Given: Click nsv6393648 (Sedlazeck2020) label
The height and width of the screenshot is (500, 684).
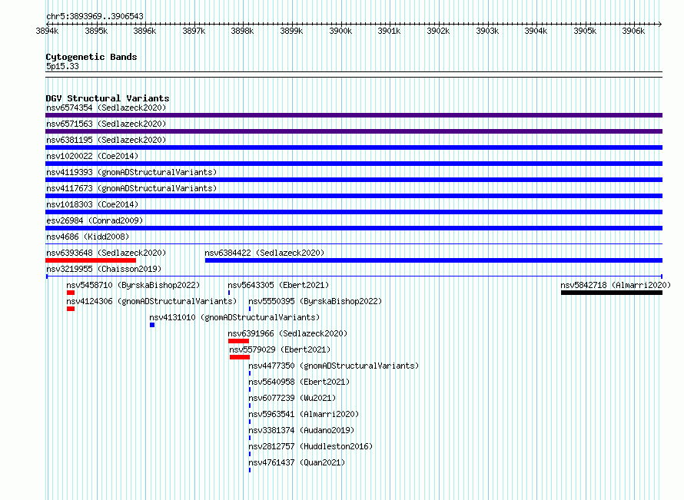Looking at the screenshot, I should click(106, 253).
